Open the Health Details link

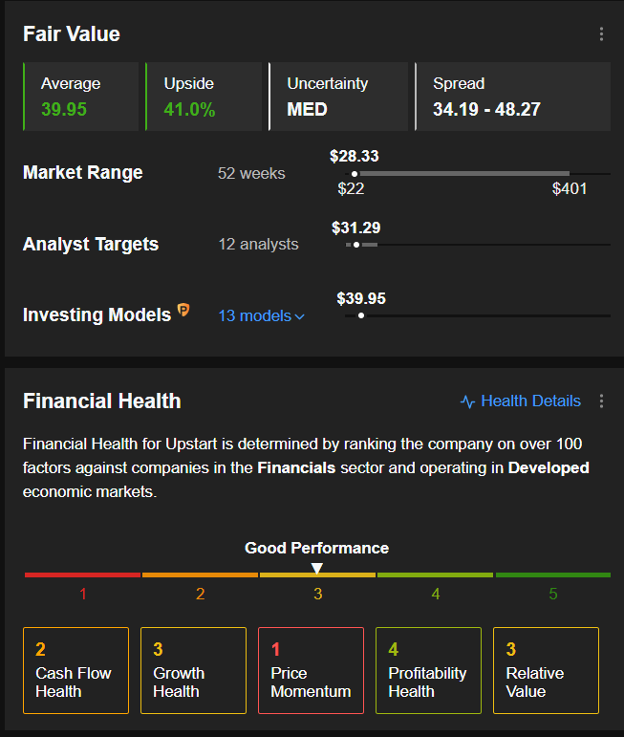click(x=530, y=401)
